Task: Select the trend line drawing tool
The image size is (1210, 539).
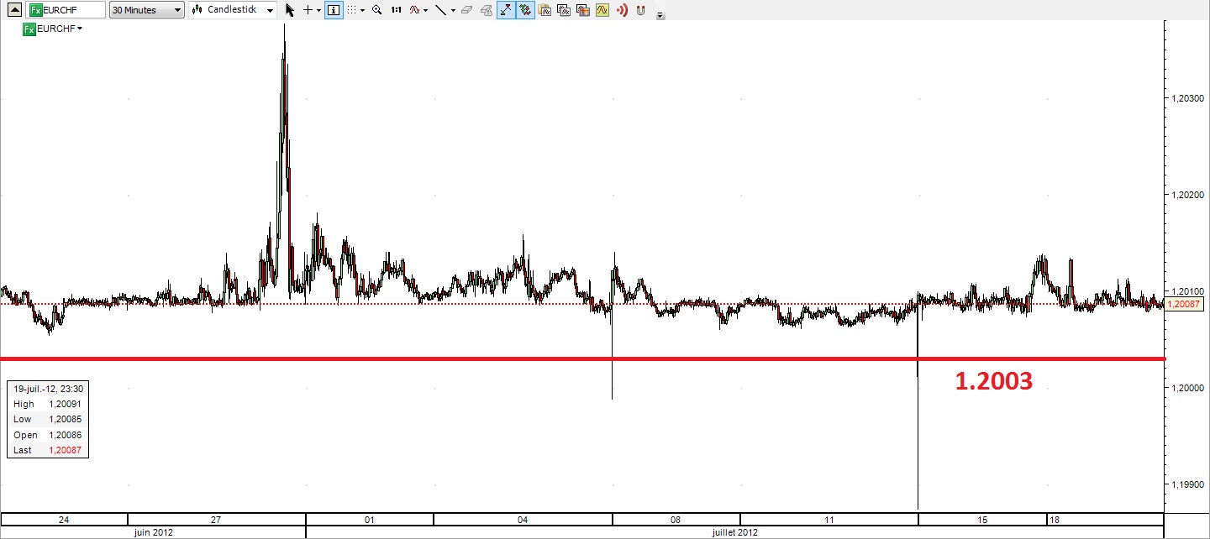Action: click(x=440, y=10)
